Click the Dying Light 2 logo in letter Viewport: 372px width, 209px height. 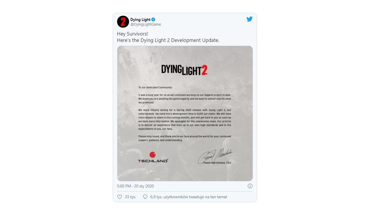point(184,70)
